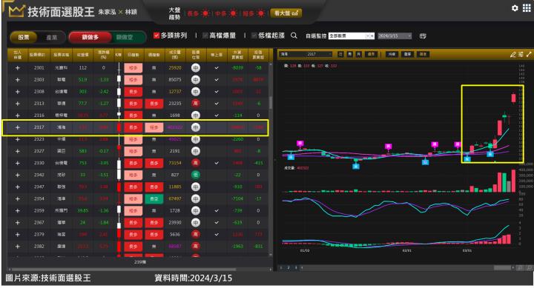Add stock 2317 to watchlist with plus
The height and width of the screenshot is (288, 534).
[17, 127]
